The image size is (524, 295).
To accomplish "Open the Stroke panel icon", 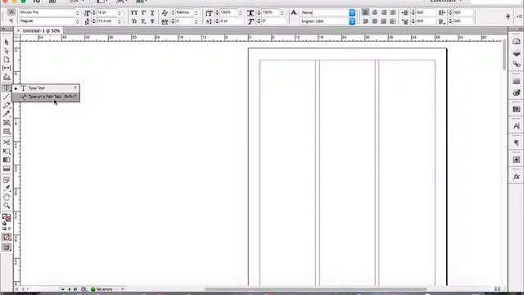I will tap(517, 81).
